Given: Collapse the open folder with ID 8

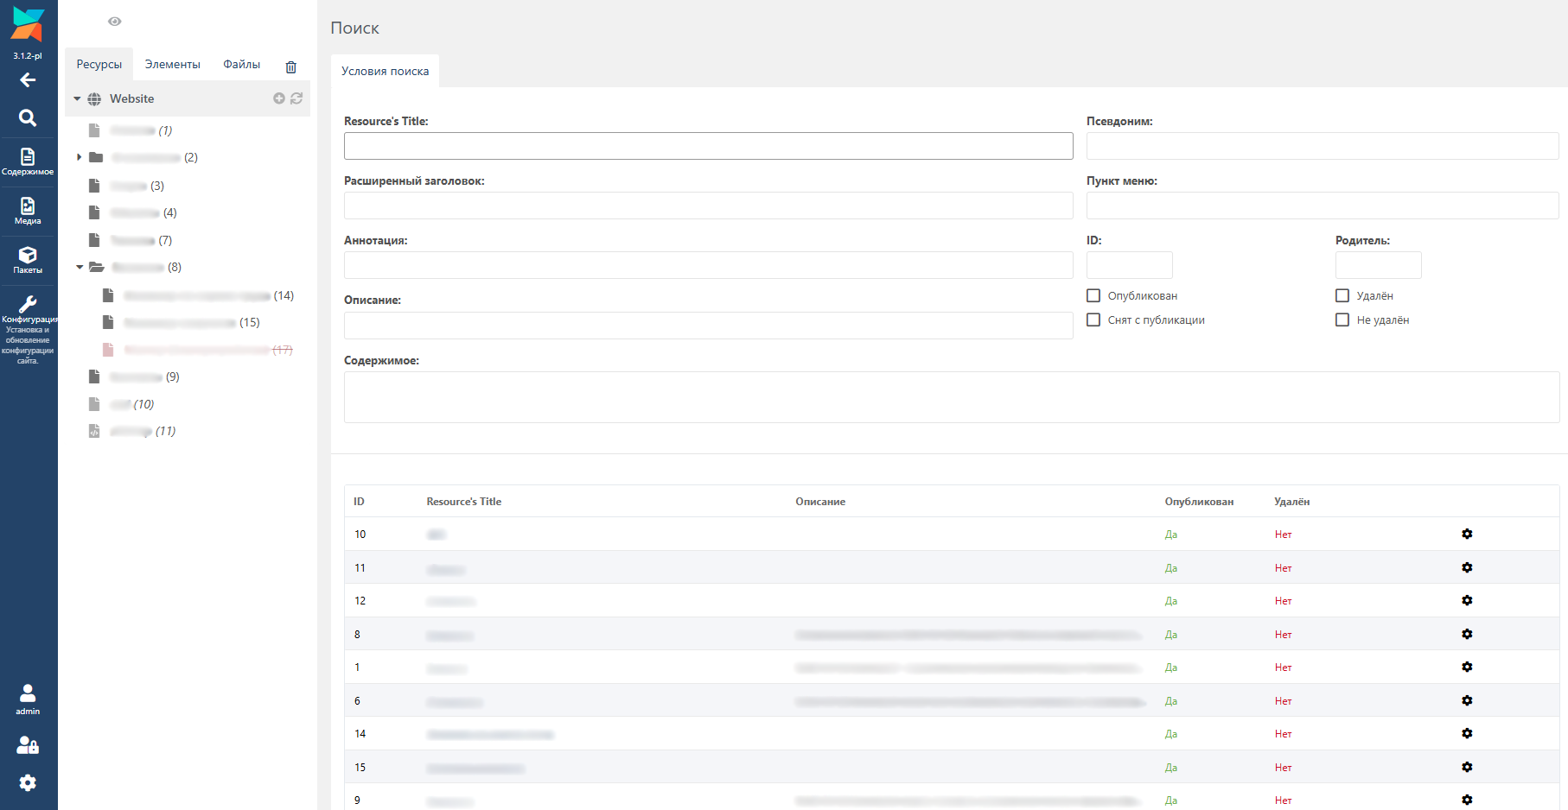Looking at the screenshot, I should 80,268.
